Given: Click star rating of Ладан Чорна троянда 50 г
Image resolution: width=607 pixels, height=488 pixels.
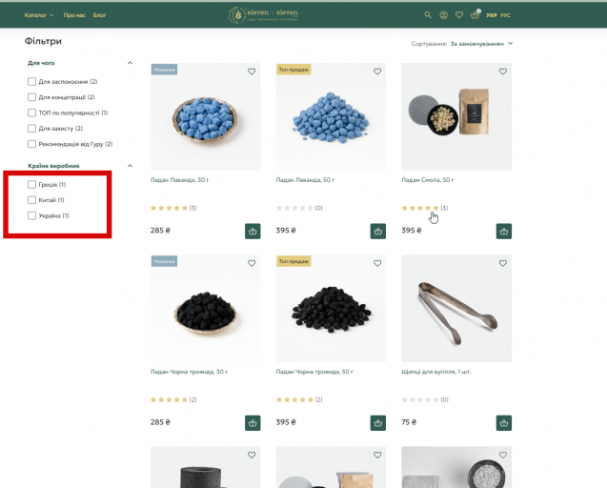Looking at the screenshot, I should [295, 399].
